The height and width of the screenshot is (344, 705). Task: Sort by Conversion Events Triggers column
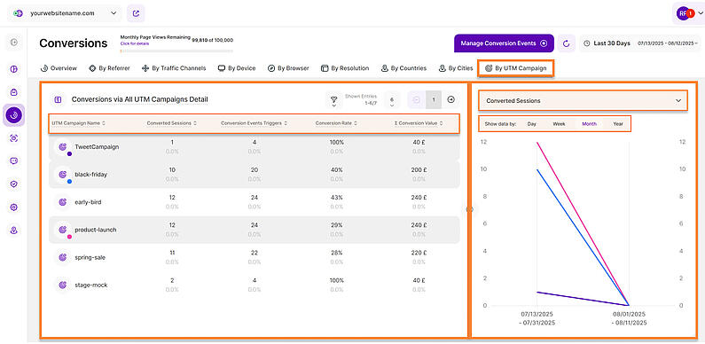tap(254, 123)
